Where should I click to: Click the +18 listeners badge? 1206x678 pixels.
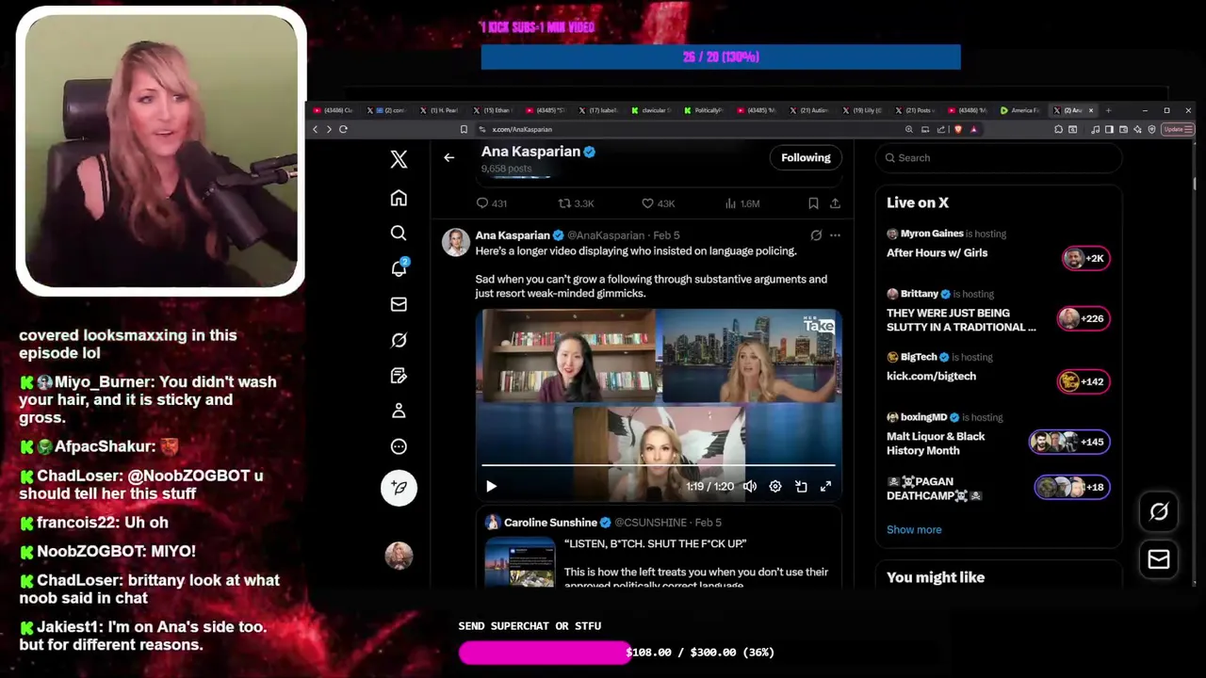pyautogui.click(x=1072, y=487)
